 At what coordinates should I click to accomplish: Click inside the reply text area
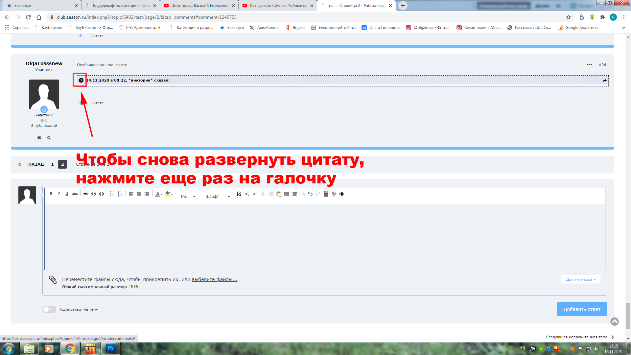[x=325, y=237]
